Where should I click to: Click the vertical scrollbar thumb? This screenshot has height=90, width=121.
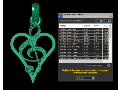pos(110,32)
